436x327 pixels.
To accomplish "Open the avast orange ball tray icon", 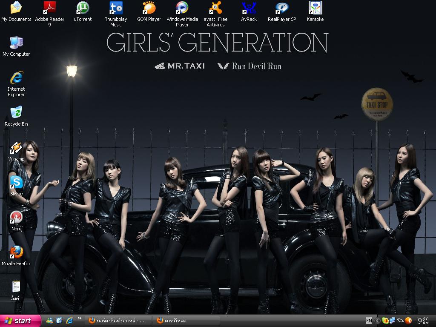I will [x=408, y=321].
